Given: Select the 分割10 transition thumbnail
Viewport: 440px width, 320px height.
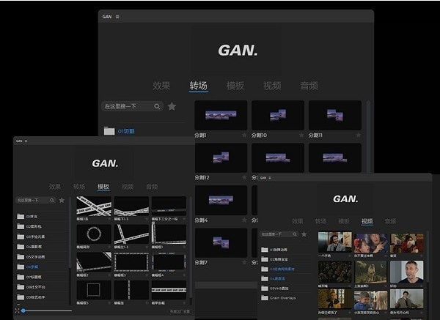Looking at the screenshot, I should pyautogui.click(x=278, y=115).
